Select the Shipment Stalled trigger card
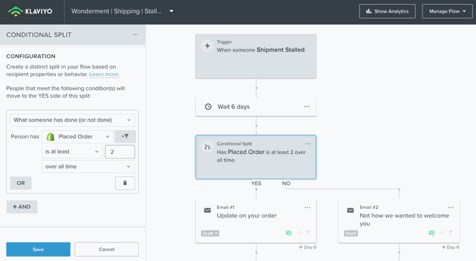This screenshot has height=261, width=476. [x=256, y=56]
